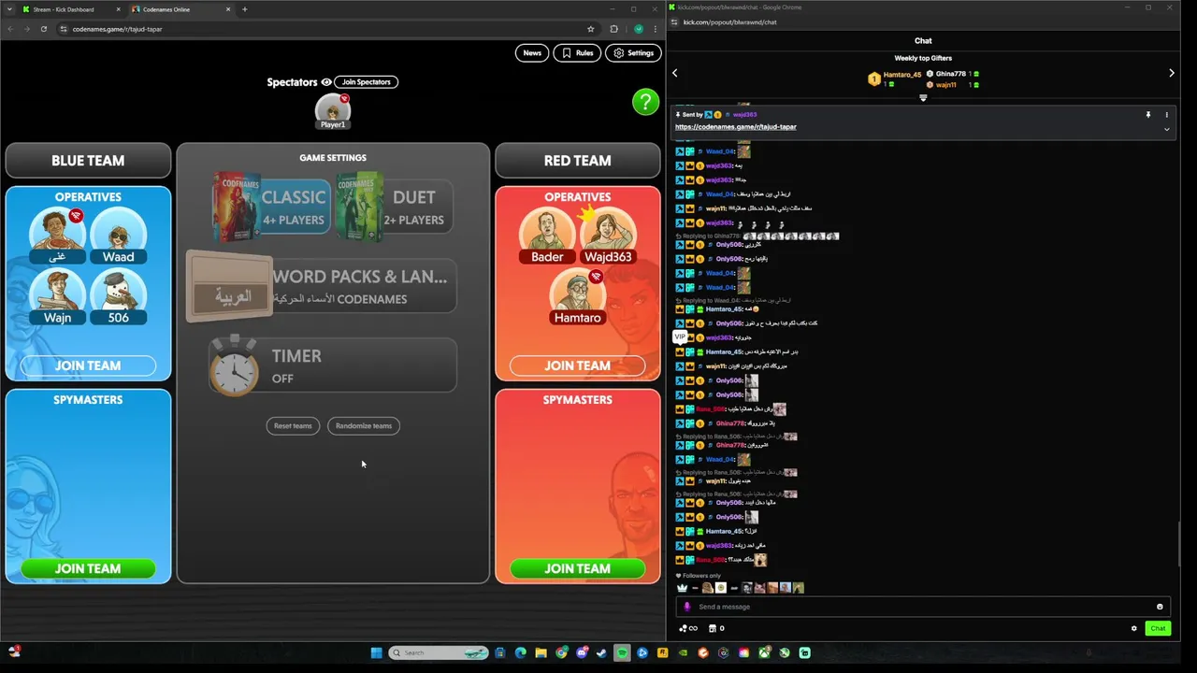Bookmark the codenames.game page with the star
The image size is (1197, 673).
click(x=590, y=29)
